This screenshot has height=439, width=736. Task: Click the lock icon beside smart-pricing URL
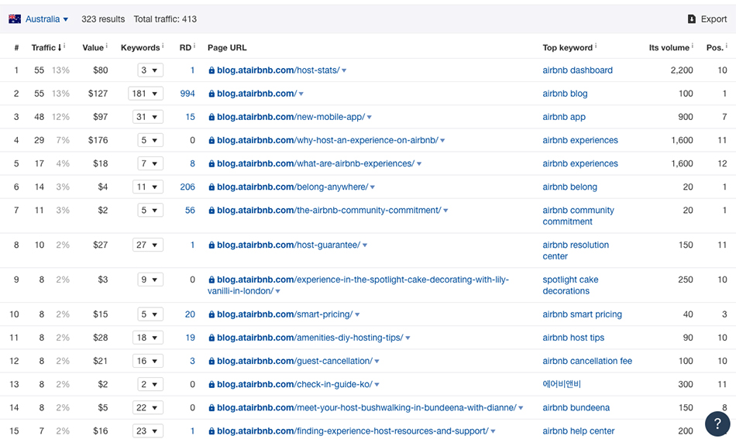pos(212,314)
